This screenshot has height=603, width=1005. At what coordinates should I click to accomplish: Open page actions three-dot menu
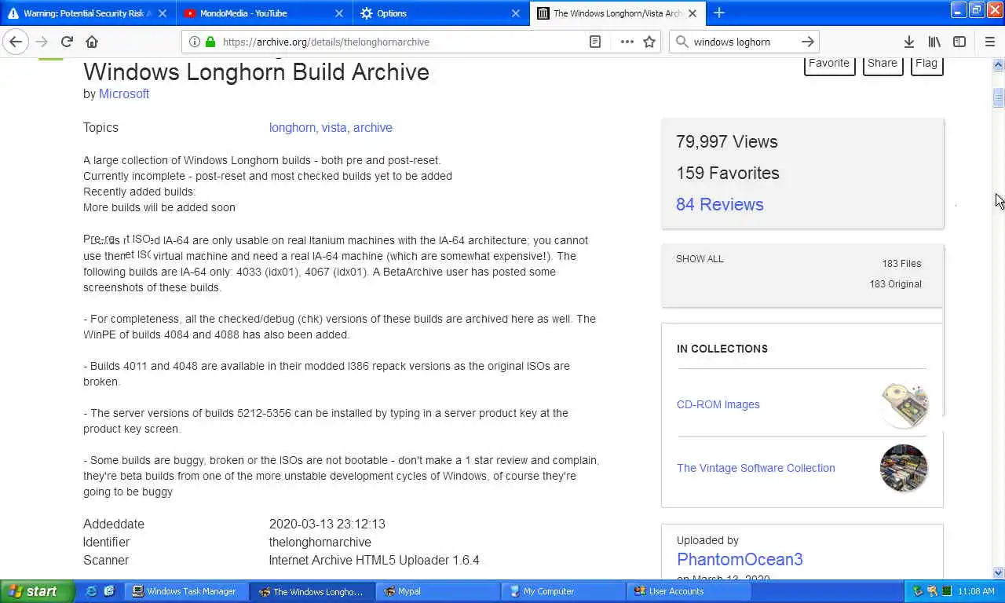point(627,42)
